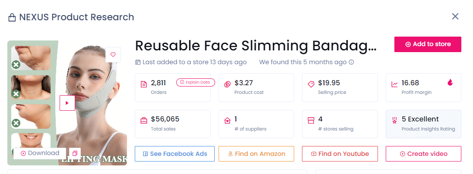Image resolution: width=473 pixels, height=174 pixels.
Task: Click the calendar icon before 'Last added'
Action: tap(138, 62)
